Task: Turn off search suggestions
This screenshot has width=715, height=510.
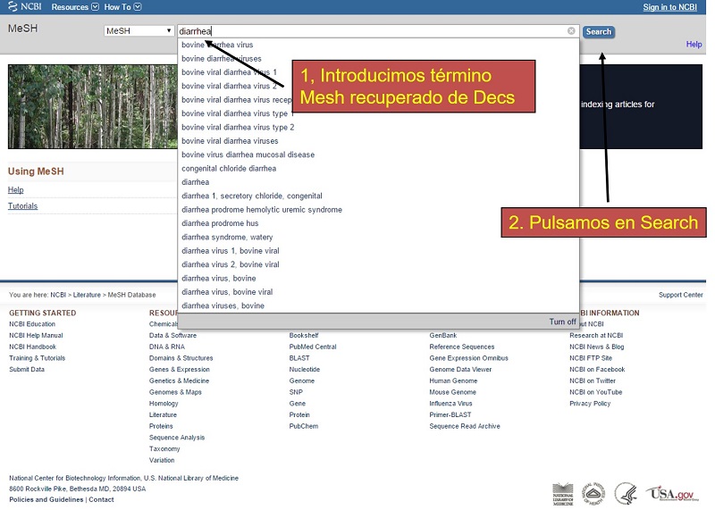Action: pos(562,322)
